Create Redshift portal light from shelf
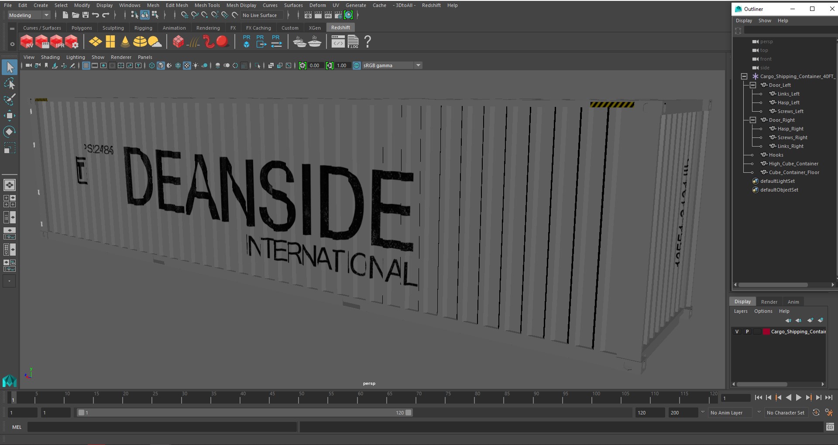 click(x=110, y=41)
